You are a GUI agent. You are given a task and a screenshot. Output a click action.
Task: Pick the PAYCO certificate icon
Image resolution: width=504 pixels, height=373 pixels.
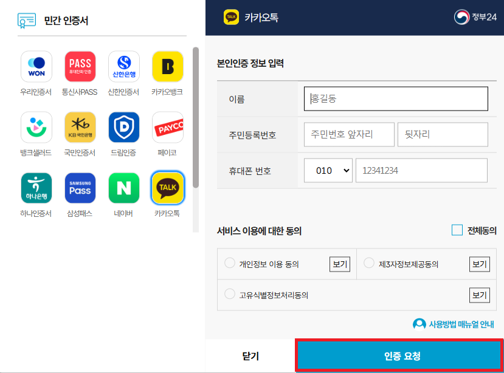tap(167, 127)
